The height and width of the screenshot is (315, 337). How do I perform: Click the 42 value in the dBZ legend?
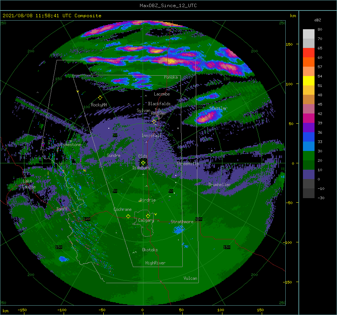[x=320, y=113]
